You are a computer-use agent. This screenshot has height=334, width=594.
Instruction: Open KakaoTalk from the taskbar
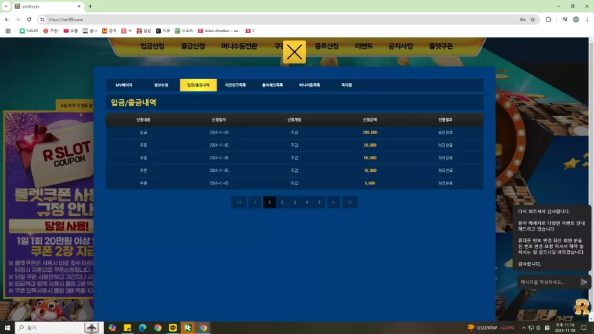point(173,328)
